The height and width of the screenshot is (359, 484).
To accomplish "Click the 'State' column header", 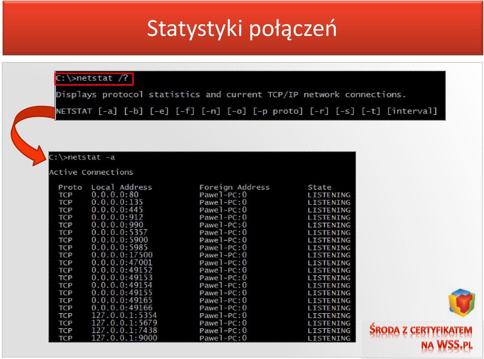I will click(320, 187).
